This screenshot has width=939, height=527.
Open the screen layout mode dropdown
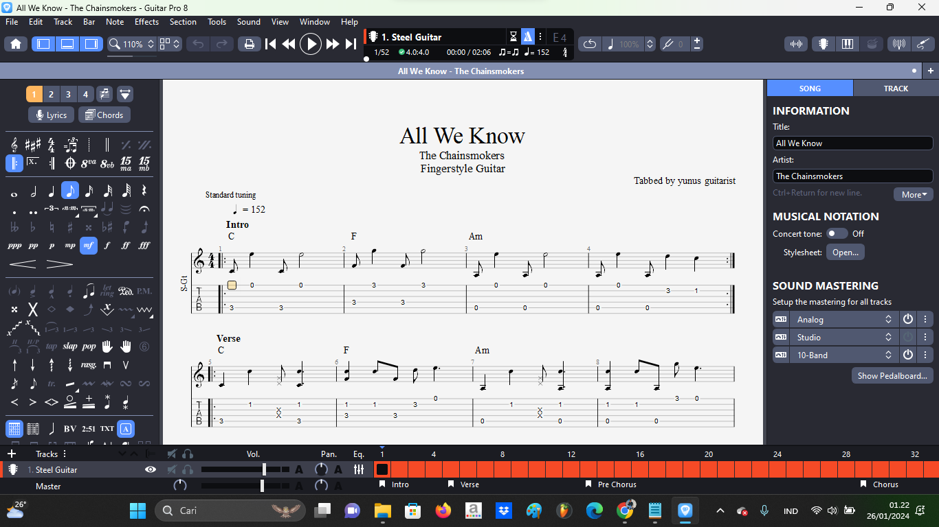point(169,44)
